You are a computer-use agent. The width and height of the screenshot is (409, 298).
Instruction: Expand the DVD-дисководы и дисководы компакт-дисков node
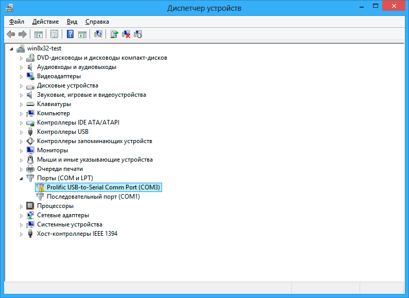[22, 58]
